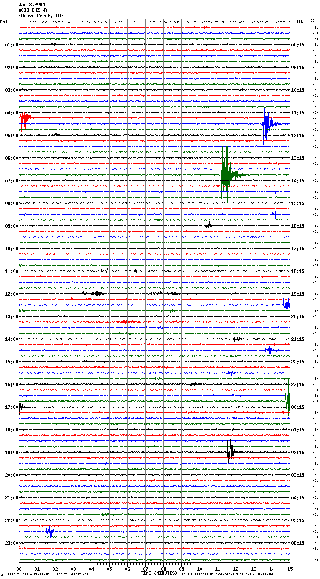Click minute tick label "05" on bottom axis
The height and width of the screenshot is (579, 320).
pyautogui.click(x=109, y=569)
